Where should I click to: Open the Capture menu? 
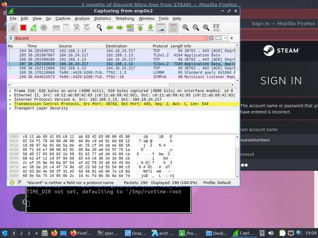coord(63,18)
